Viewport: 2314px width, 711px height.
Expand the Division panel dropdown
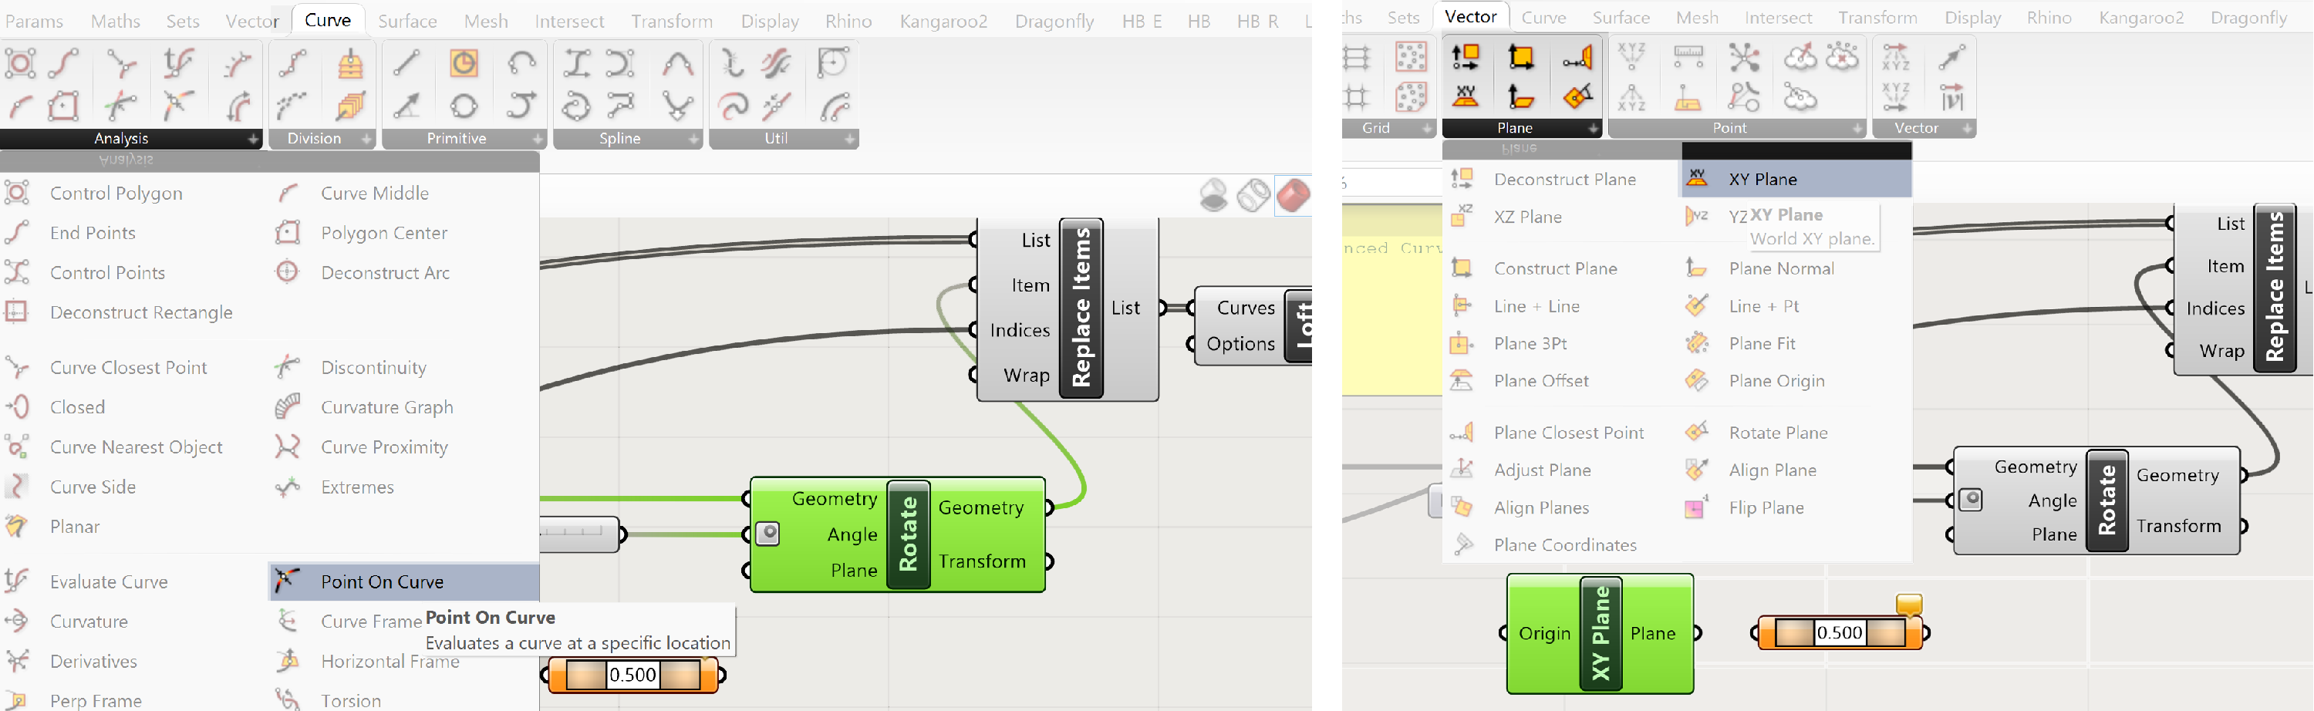click(x=366, y=139)
